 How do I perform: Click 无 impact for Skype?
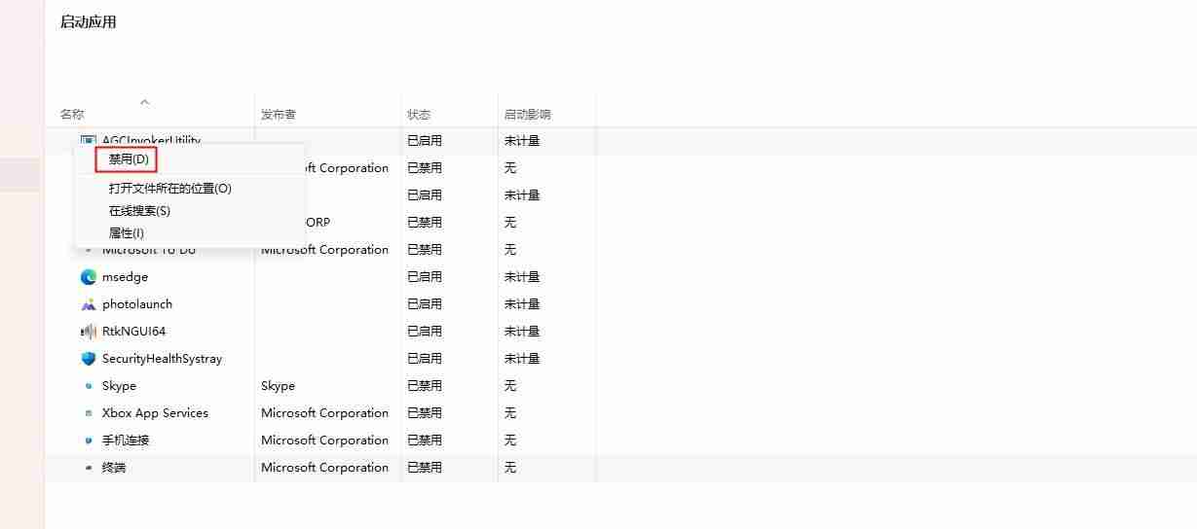(x=510, y=386)
